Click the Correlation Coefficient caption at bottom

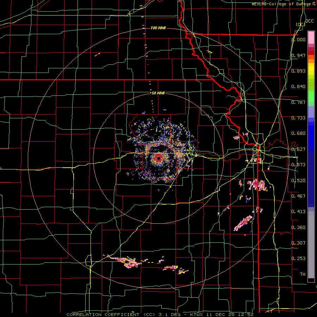160,315
